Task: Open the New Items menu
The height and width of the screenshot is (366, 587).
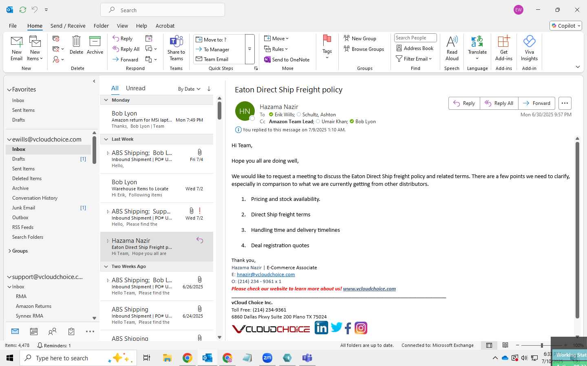Action: 35,48
